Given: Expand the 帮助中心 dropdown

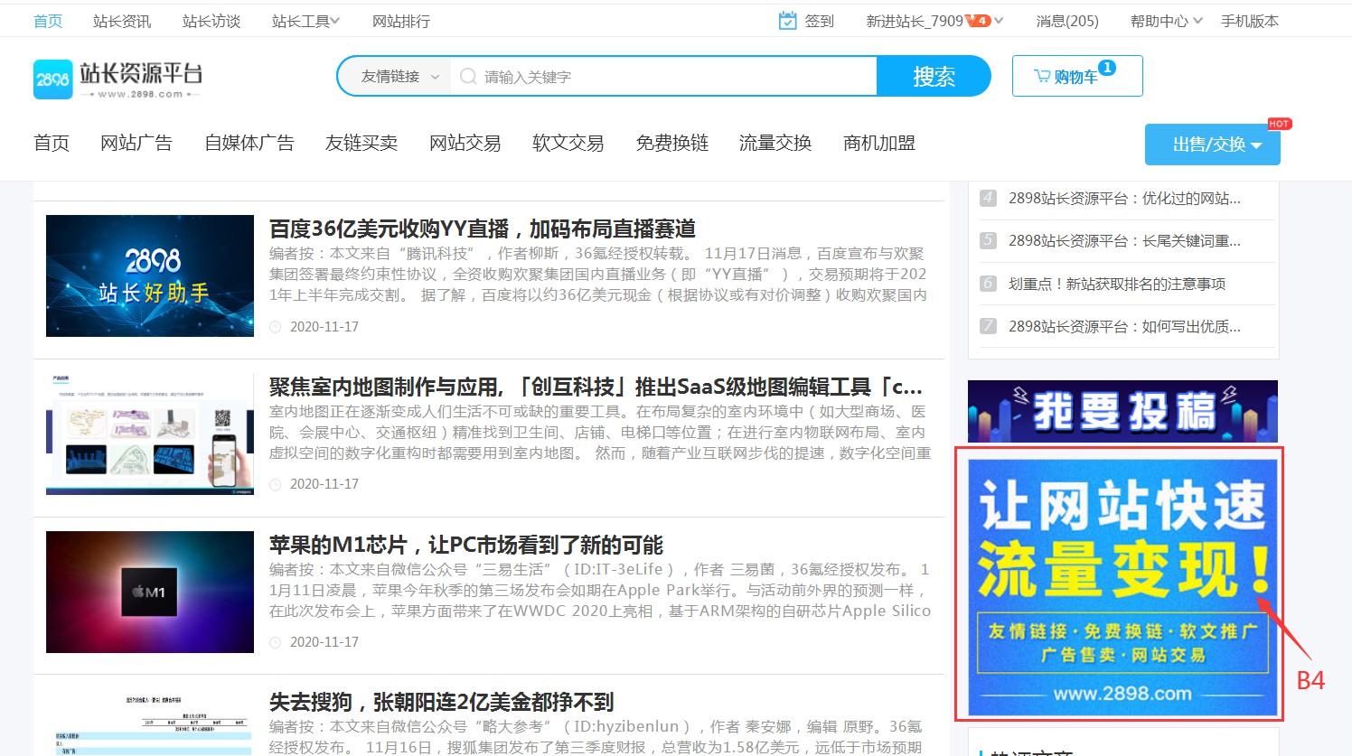Looking at the screenshot, I should pyautogui.click(x=1166, y=21).
